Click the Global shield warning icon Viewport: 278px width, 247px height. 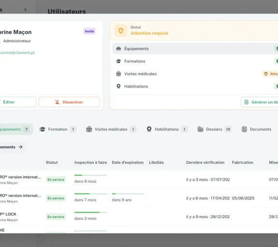pyautogui.click(x=121, y=30)
